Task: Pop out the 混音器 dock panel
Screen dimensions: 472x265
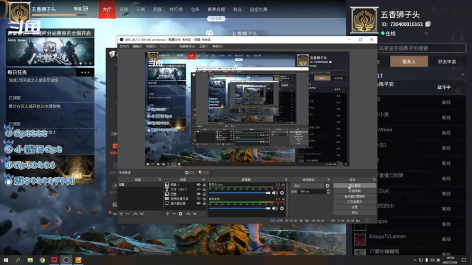Action: [x=286, y=180]
